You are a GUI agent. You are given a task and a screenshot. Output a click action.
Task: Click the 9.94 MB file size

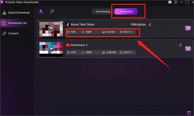[110, 32]
